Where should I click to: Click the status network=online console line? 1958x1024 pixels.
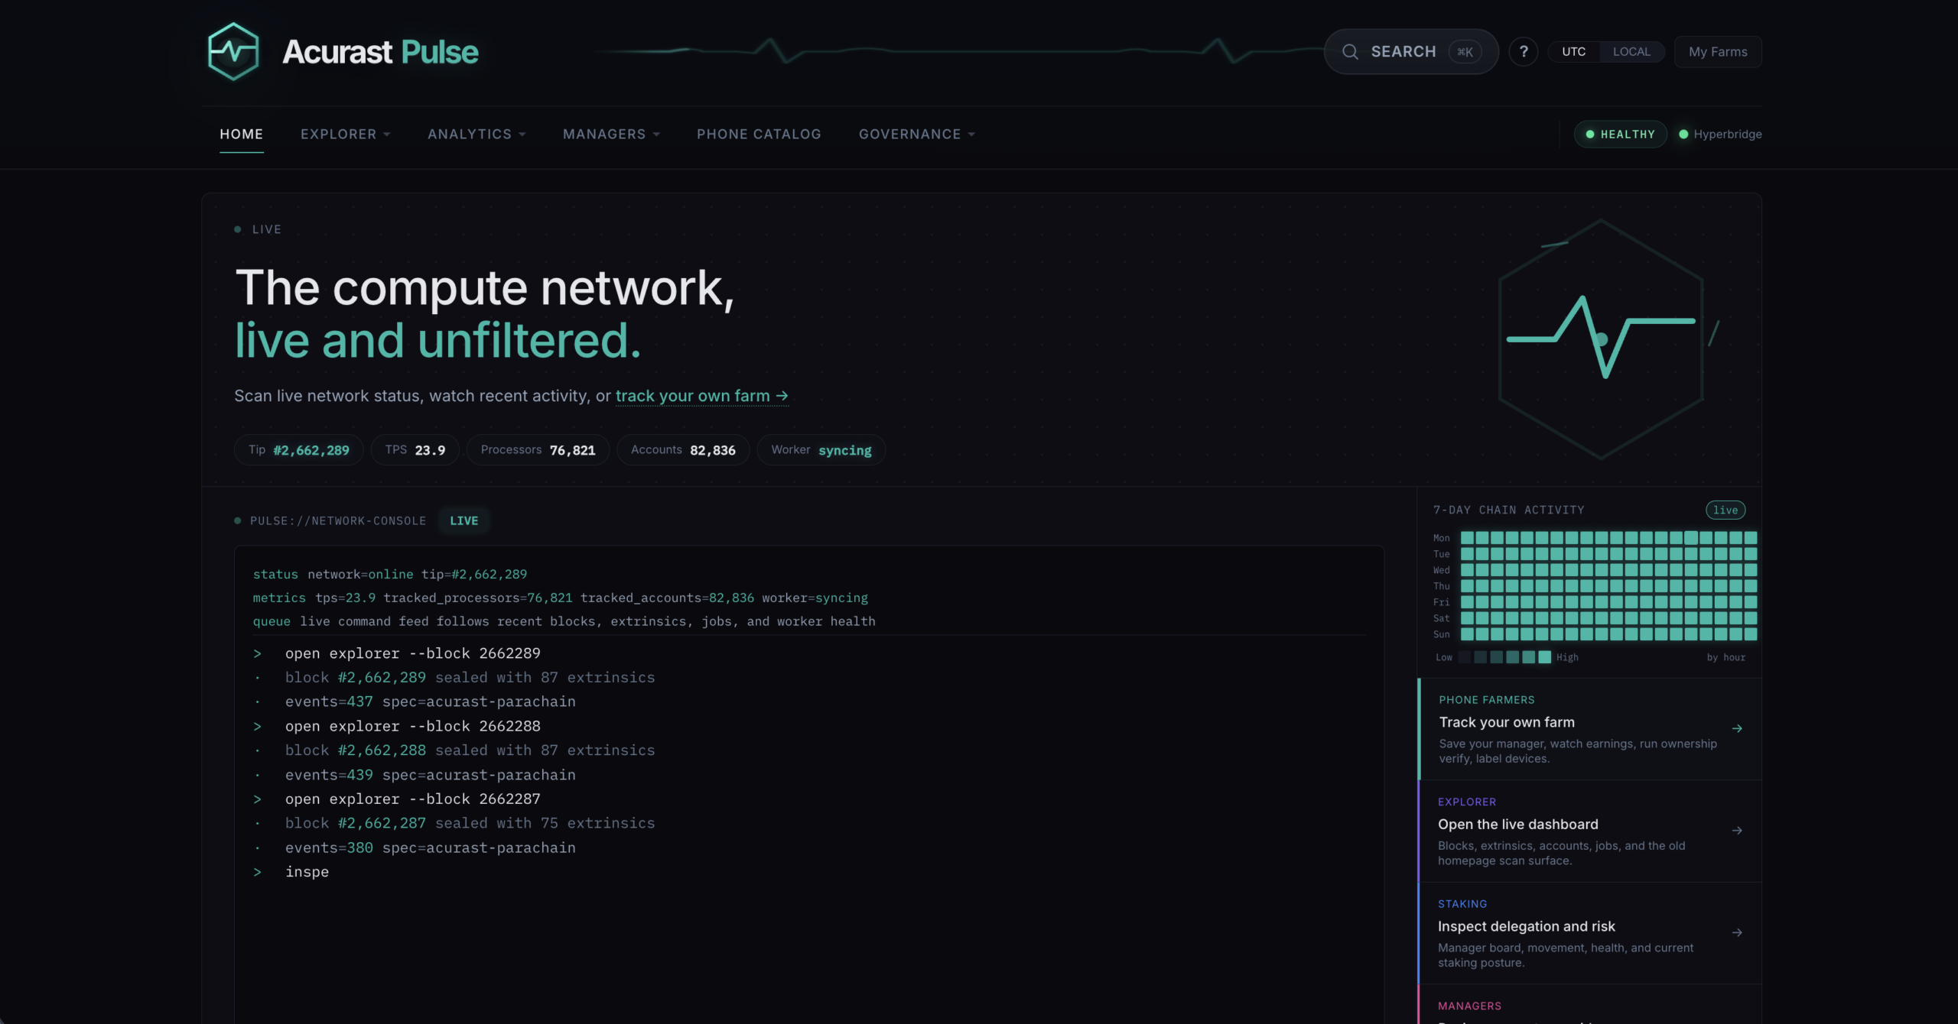pos(390,574)
